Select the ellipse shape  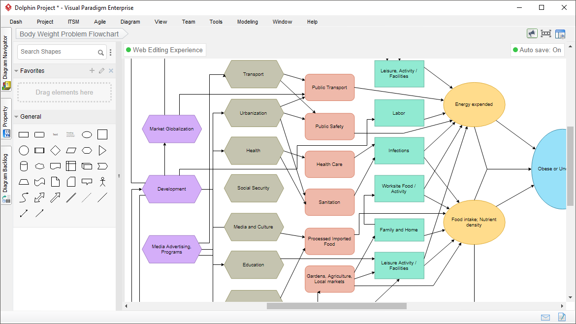[x=87, y=135]
